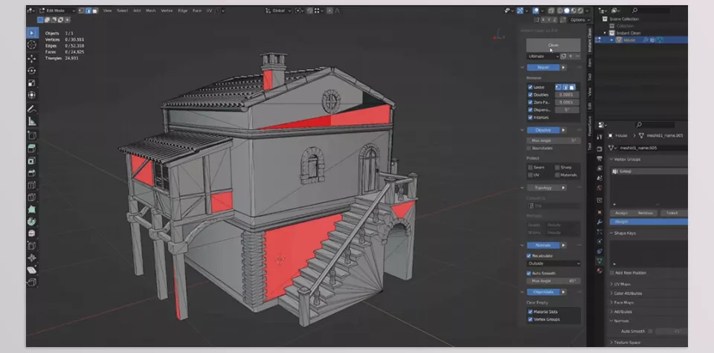The width and height of the screenshot is (714, 353).
Task: Expand the Color Attributes panel
Action: pyautogui.click(x=628, y=294)
